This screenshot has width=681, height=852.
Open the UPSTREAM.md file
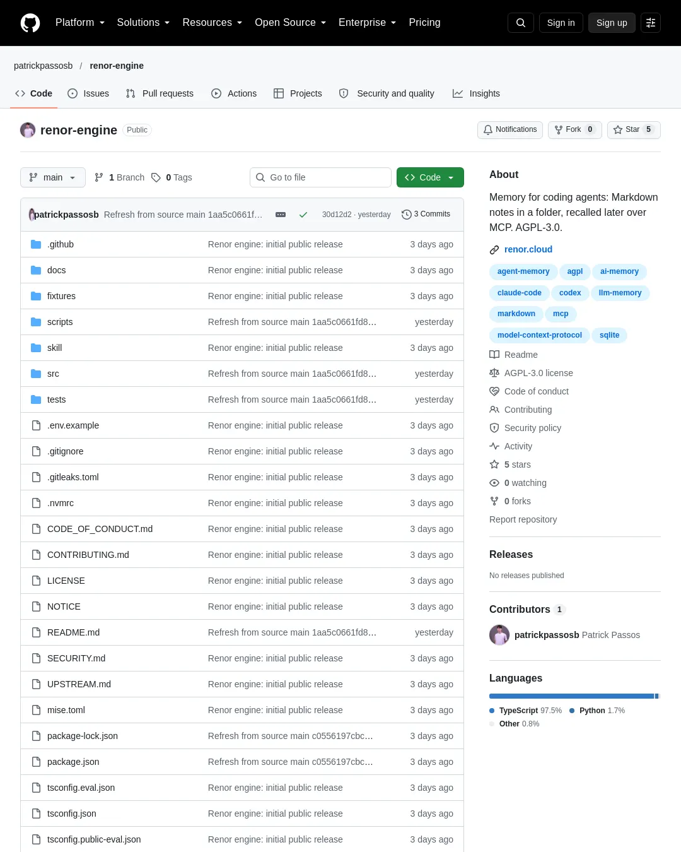tap(79, 684)
